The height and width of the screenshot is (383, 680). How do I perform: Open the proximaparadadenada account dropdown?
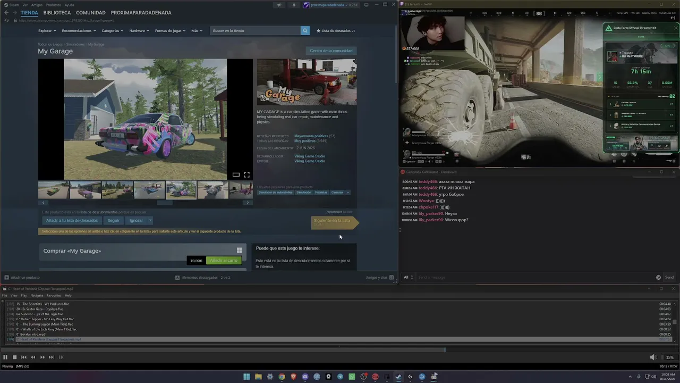[330, 5]
